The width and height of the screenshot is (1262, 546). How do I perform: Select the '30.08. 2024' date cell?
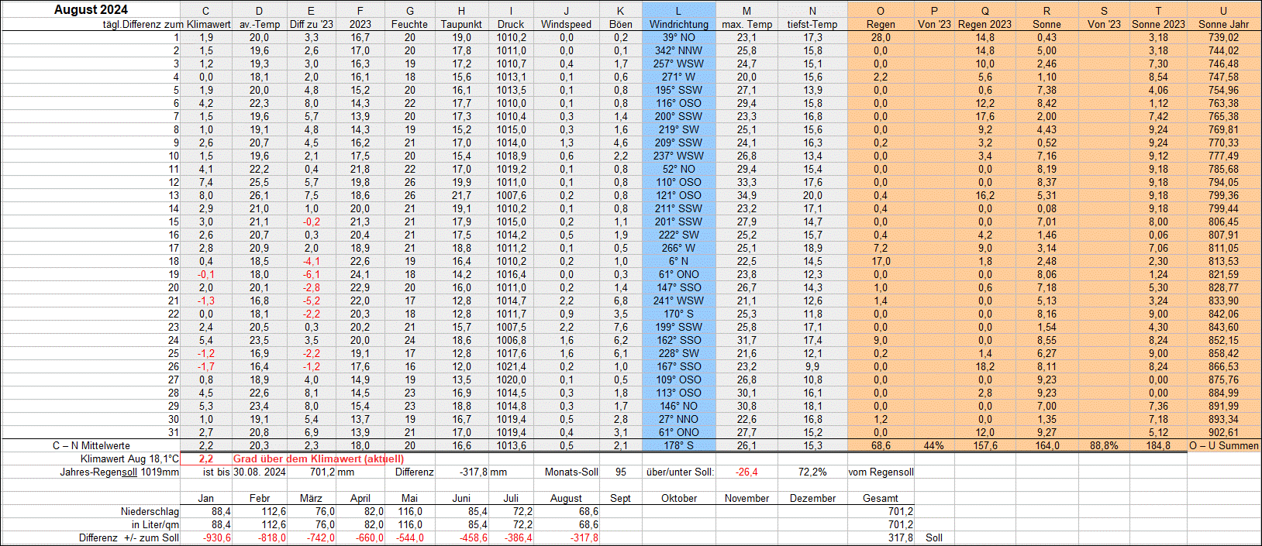(260, 472)
